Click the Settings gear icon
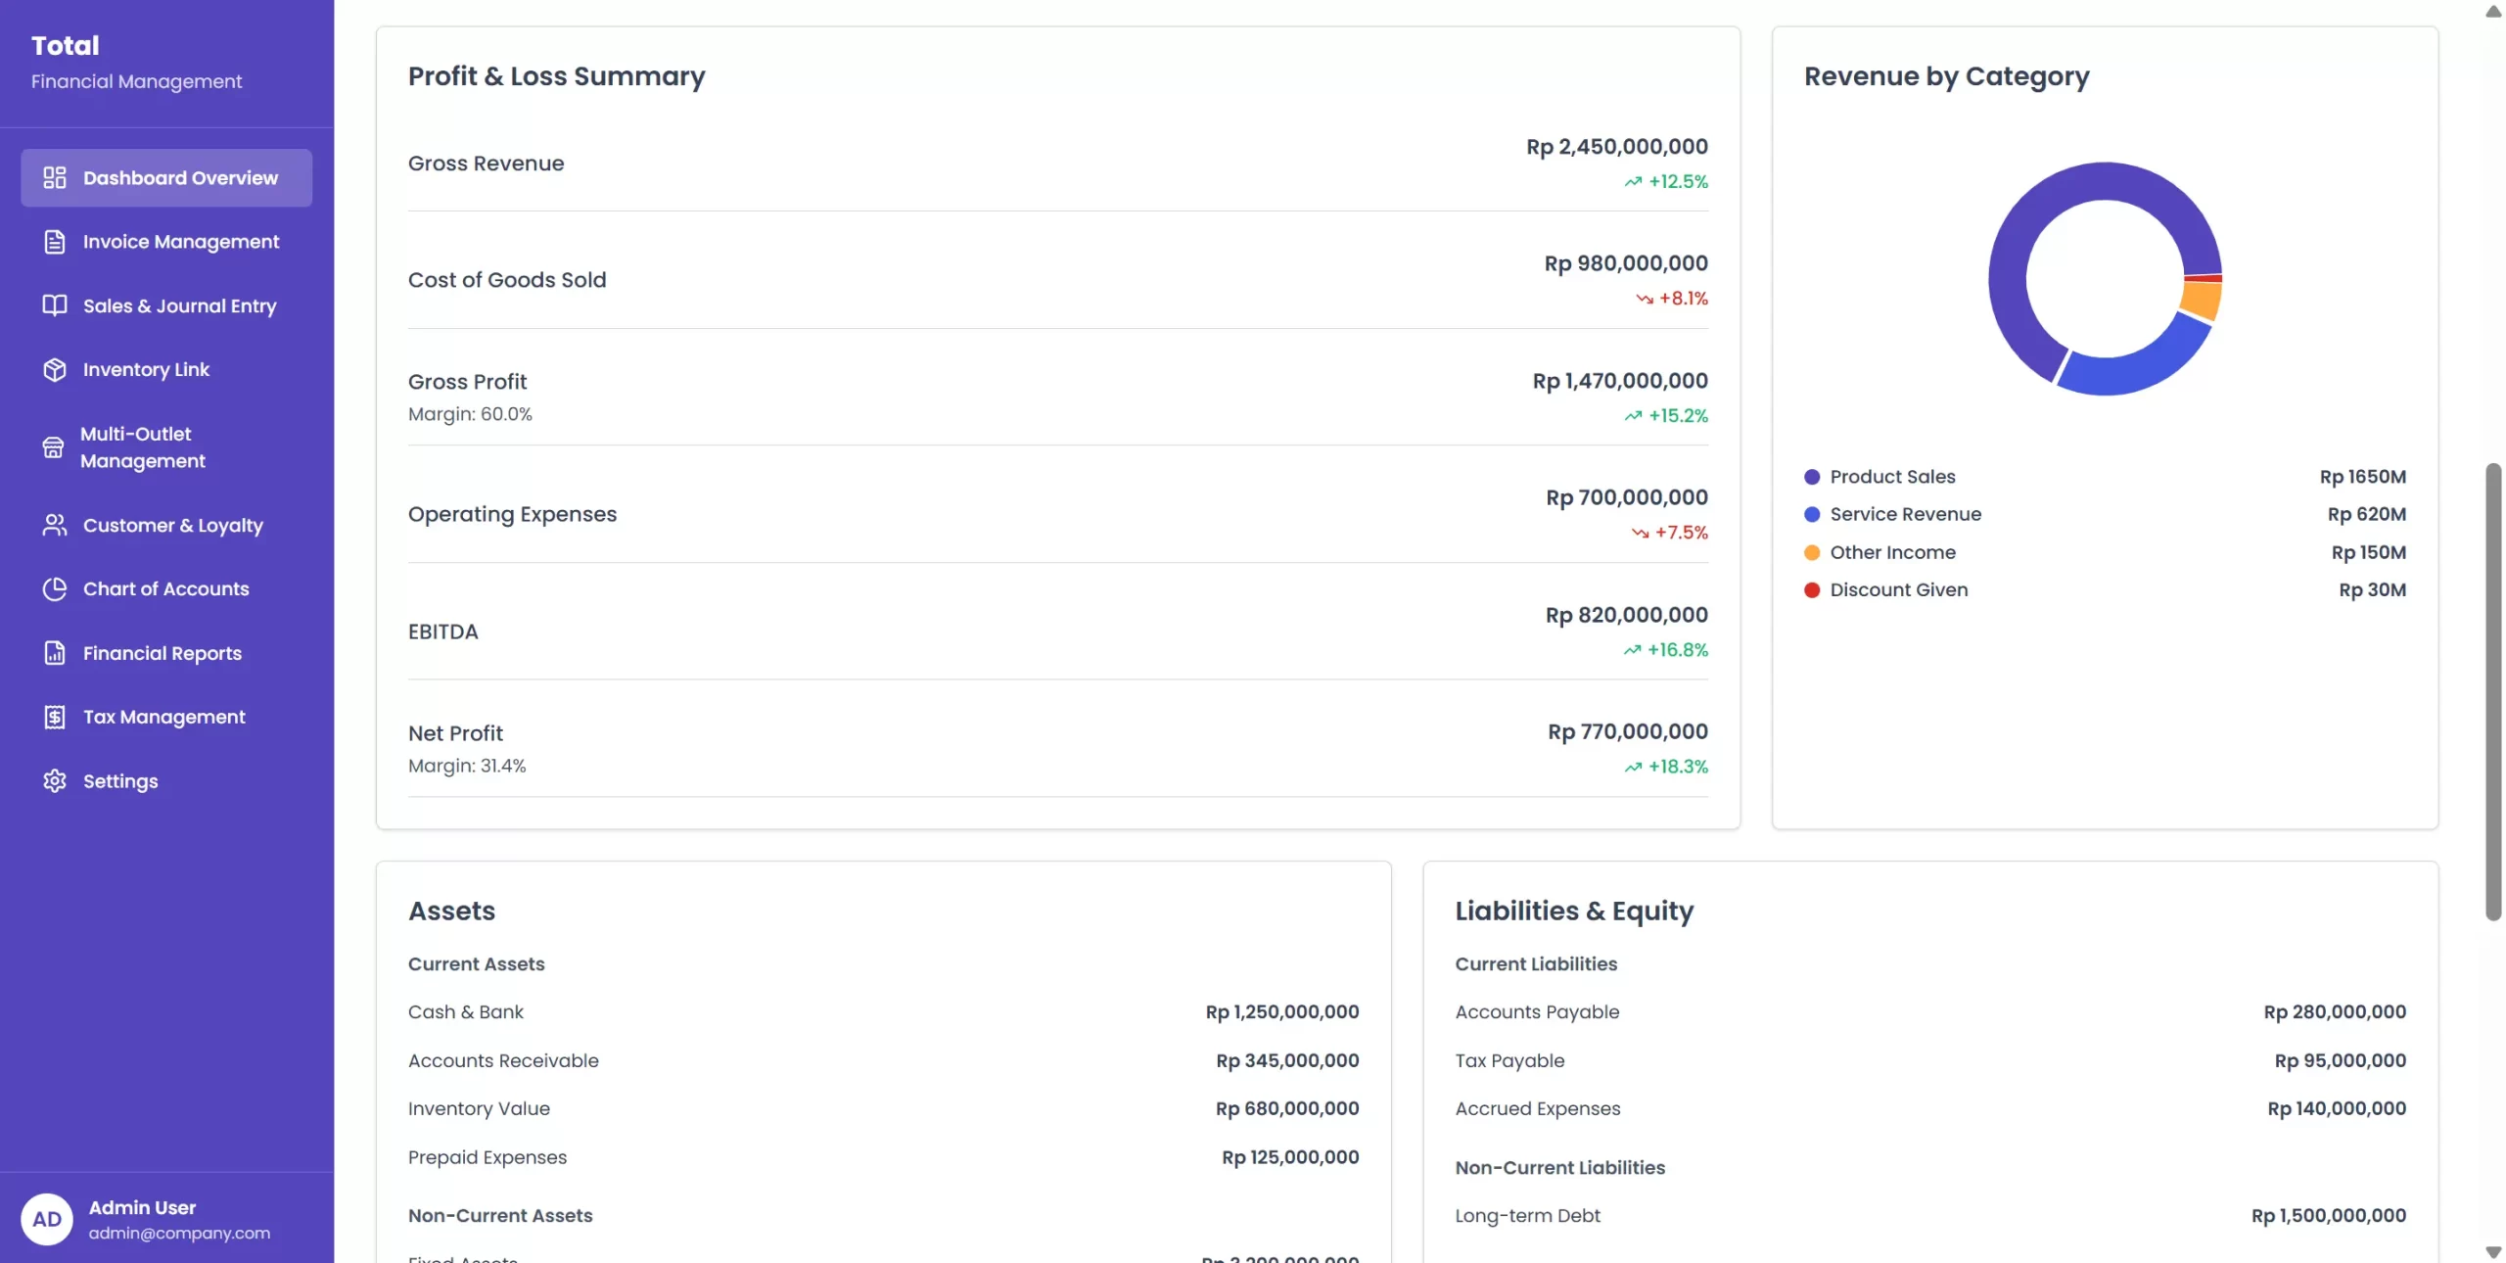 [55, 780]
